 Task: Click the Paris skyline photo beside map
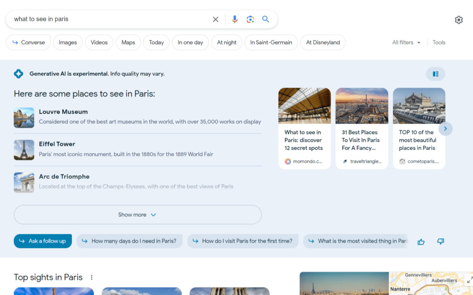[344, 284]
